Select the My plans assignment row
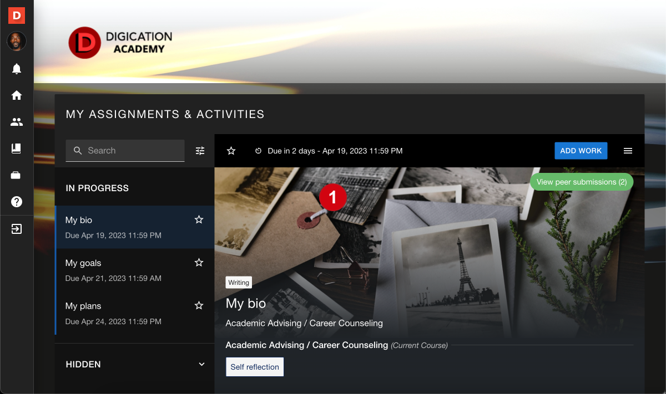The width and height of the screenshot is (666, 394). click(x=135, y=313)
